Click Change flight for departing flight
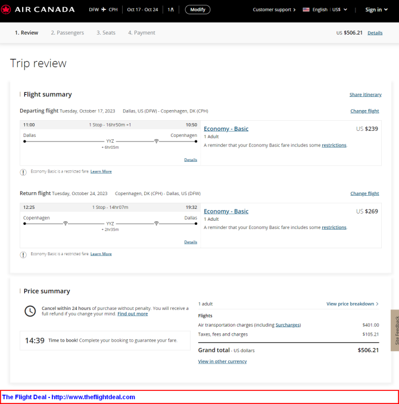This screenshot has height=404, width=399. coord(364,111)
